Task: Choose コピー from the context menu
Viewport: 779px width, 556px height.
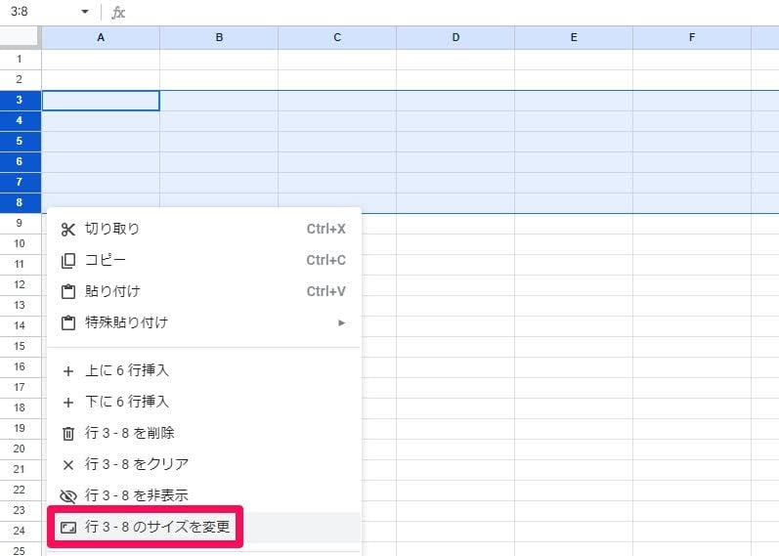Action: (x=203, y=260)
